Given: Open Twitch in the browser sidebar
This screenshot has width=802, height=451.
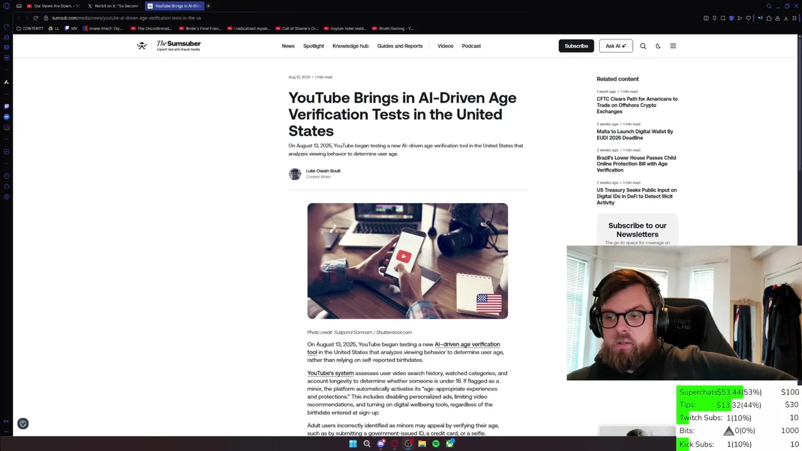Looking at the screenshot, I should coord(6,106).
